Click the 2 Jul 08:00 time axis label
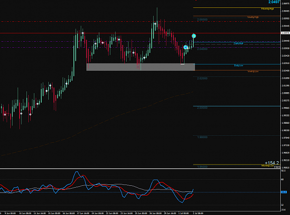The width and height of the screenshot is (290, 215). [198, 213]
